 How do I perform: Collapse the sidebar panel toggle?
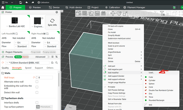click(x=62, y=11)
